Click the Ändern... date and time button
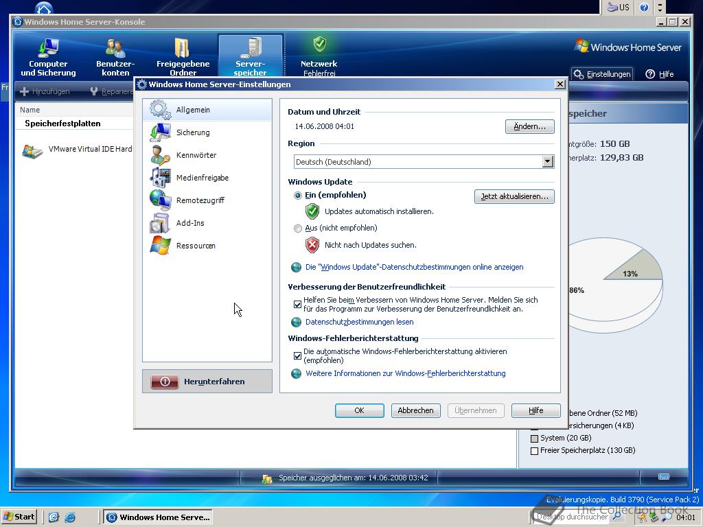 pos(529,126)
